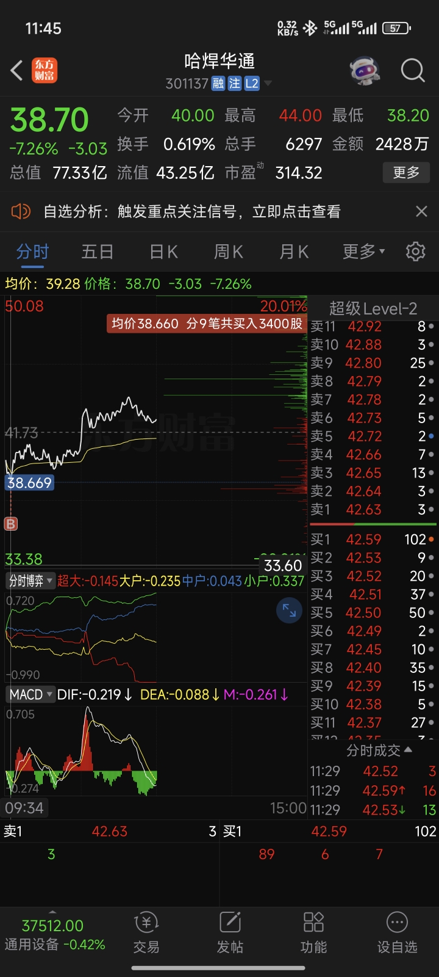This screenshot has height=977, width=439.
Task: Tap current price 38.70
Action: click(x=49, y=120)
